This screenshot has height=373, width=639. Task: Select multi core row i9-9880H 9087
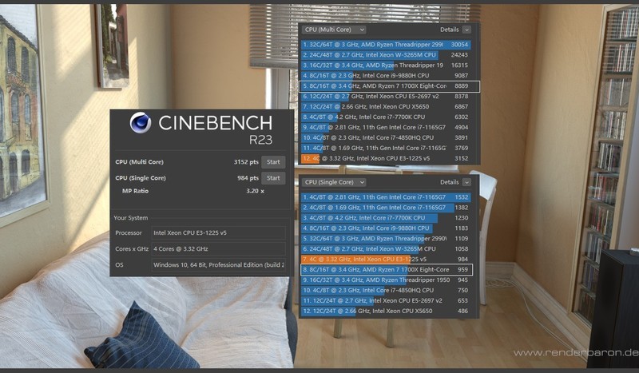pyautogui.click(x=386, y=75)
